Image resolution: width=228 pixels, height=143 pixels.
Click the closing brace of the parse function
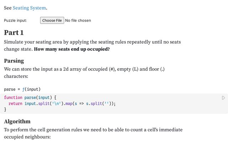(5, 110)
